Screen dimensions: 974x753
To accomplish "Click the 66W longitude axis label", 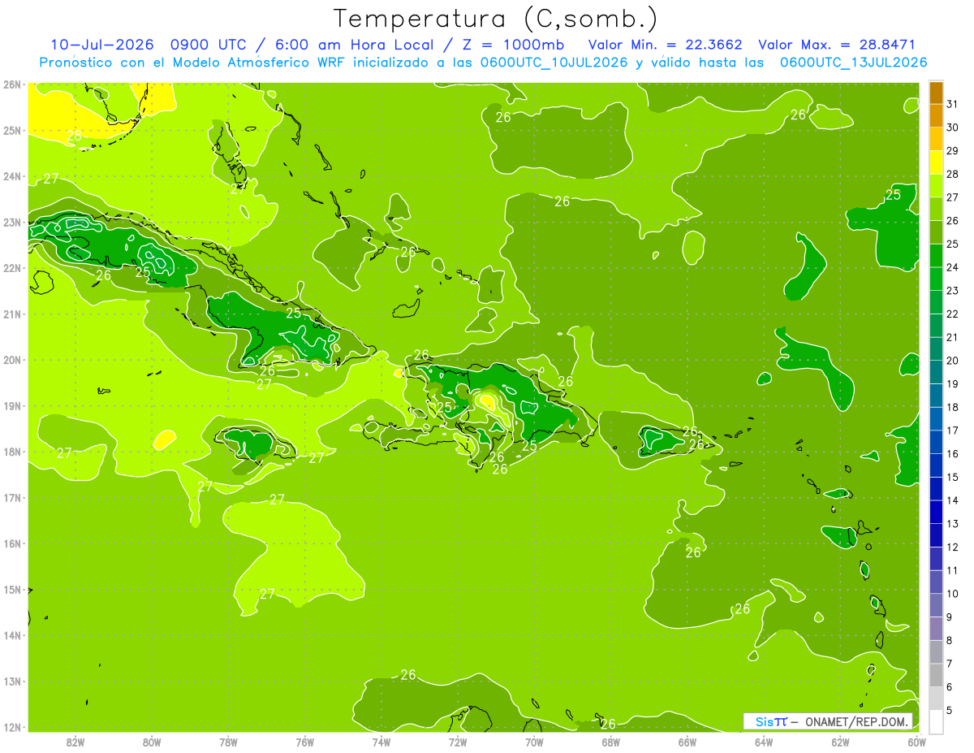I will pos(687,742).
